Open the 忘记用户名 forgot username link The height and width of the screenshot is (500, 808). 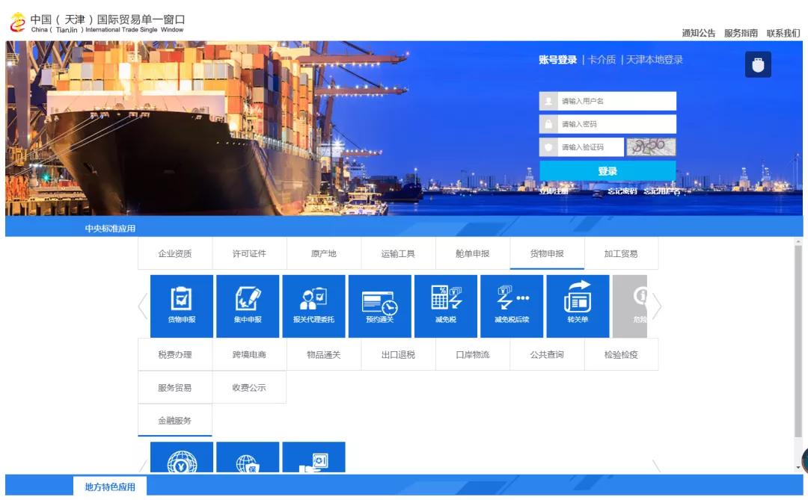coord(661,191)
